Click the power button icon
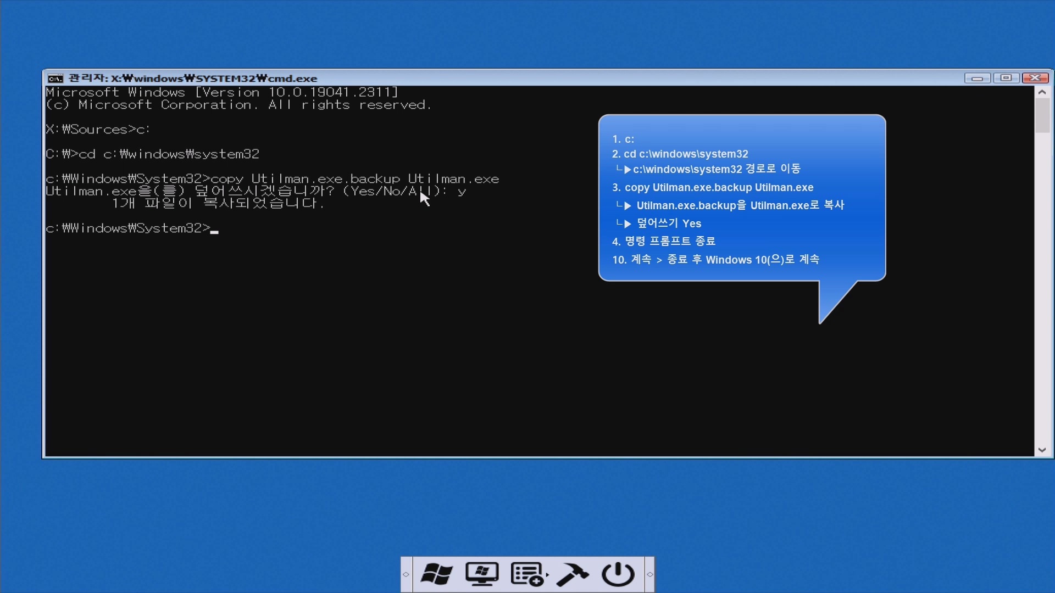Screen dimensions: 1055x593 coord(618,574)
